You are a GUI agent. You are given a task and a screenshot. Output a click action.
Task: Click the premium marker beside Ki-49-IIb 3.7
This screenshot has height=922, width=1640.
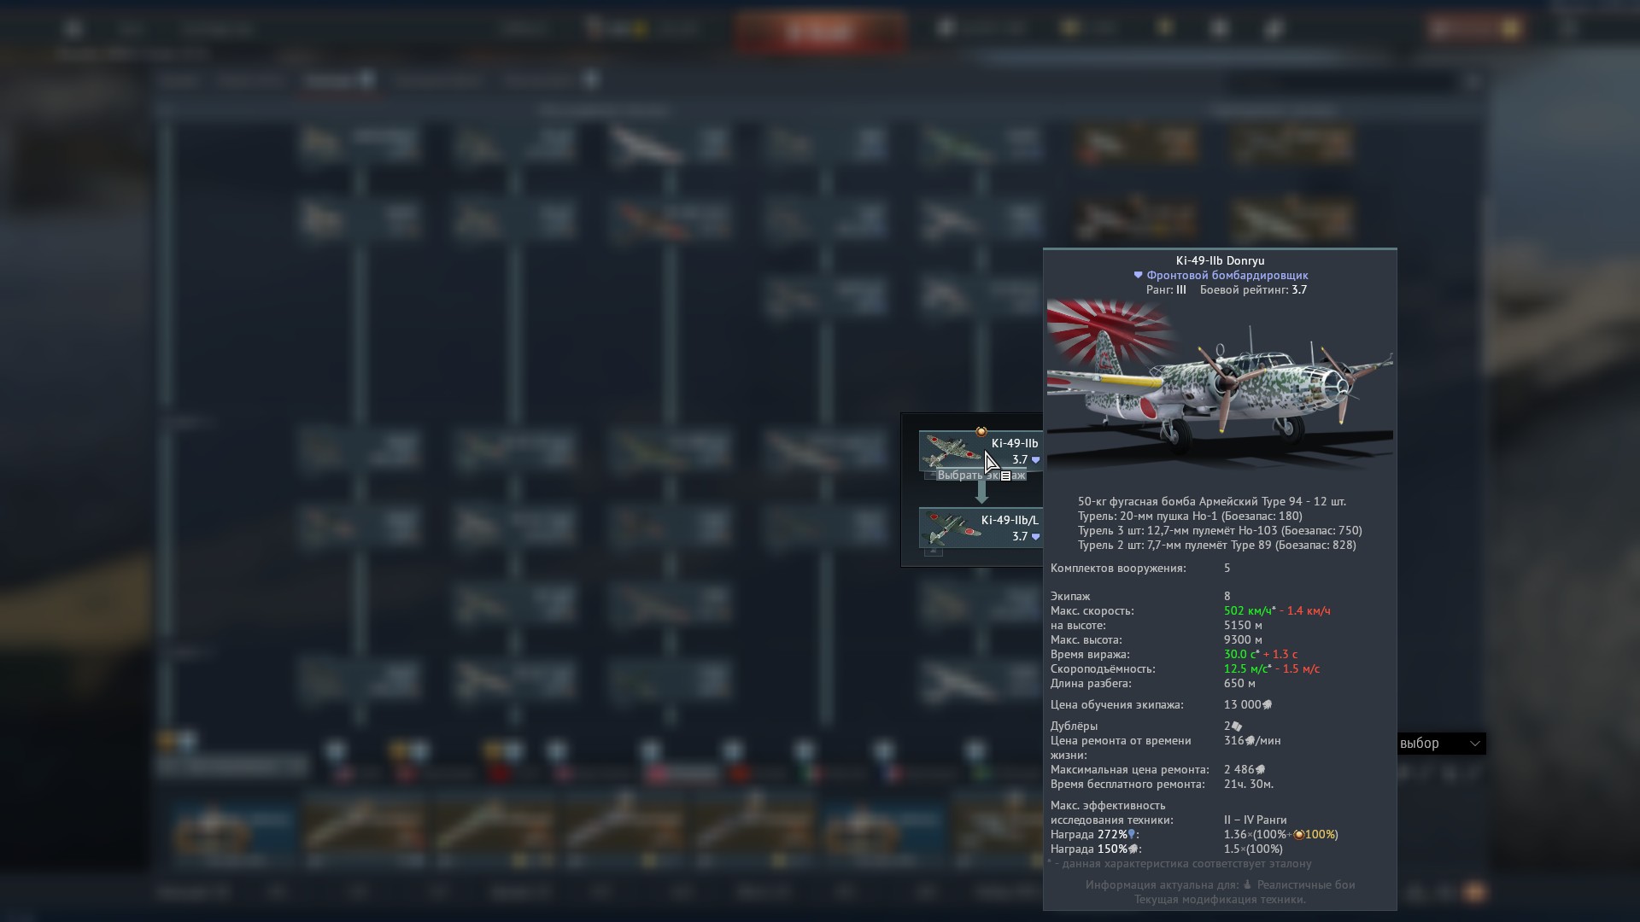[1036, 460]
